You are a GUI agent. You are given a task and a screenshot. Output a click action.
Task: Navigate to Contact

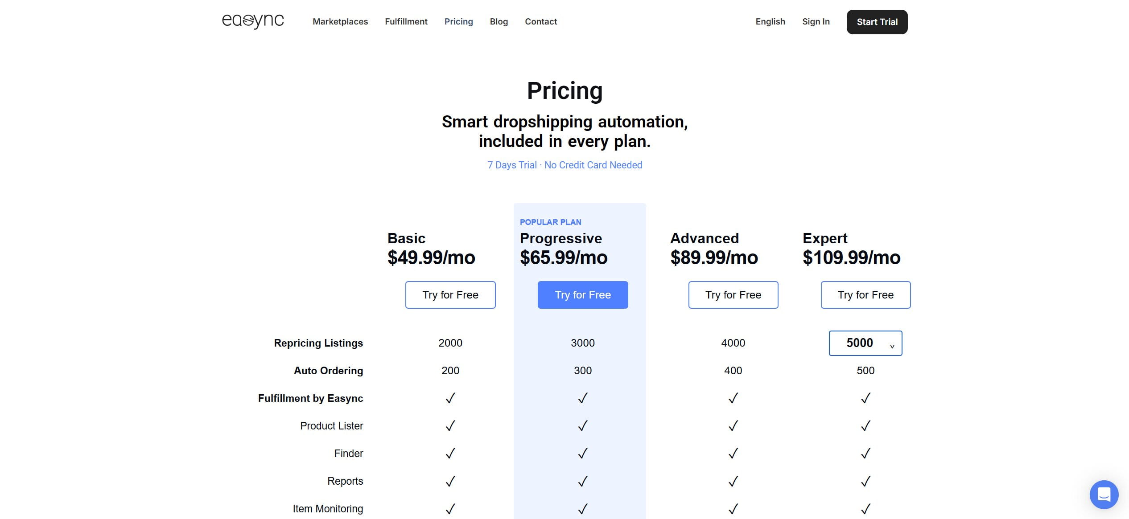(x=541, y=21)
